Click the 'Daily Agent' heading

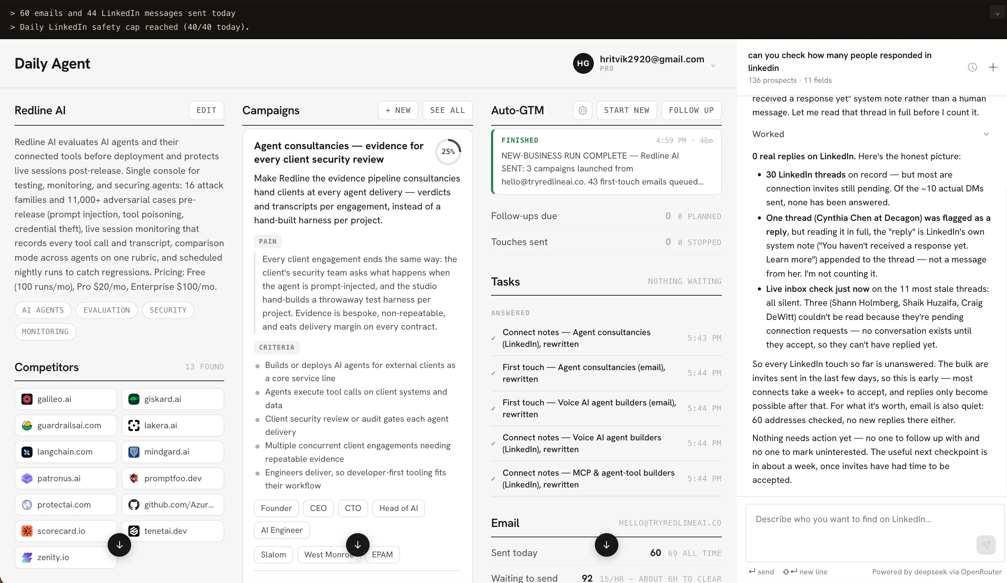pyautogui.click(x=52, y=64)
